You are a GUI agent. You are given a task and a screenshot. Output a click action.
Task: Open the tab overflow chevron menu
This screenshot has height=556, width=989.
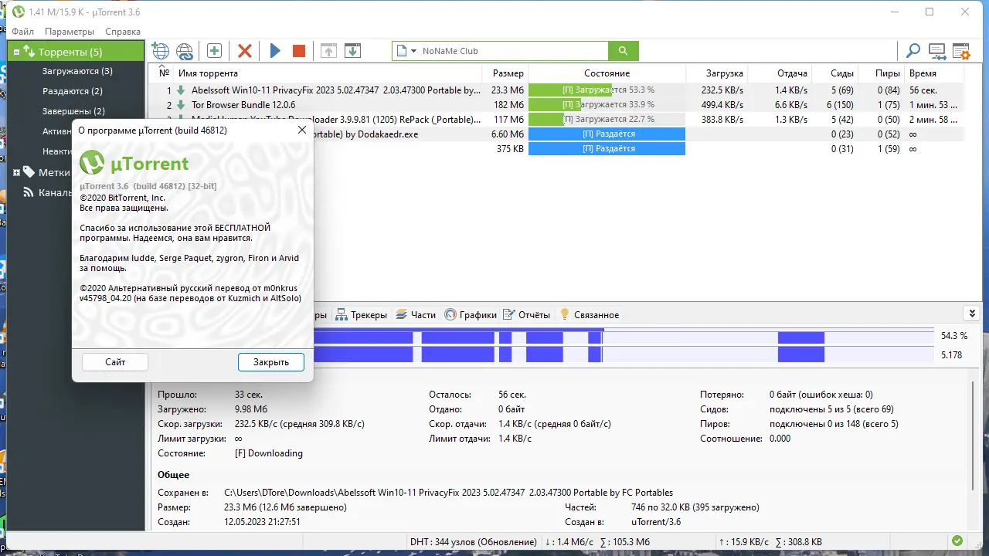click(x=972, y=313)
